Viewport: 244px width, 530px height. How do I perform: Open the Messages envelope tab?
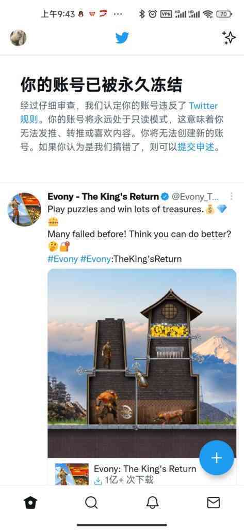coord(214,503)
